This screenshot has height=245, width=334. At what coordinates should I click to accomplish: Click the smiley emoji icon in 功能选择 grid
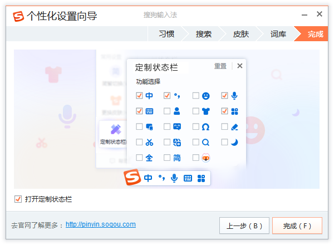click(x=206, y=96)
